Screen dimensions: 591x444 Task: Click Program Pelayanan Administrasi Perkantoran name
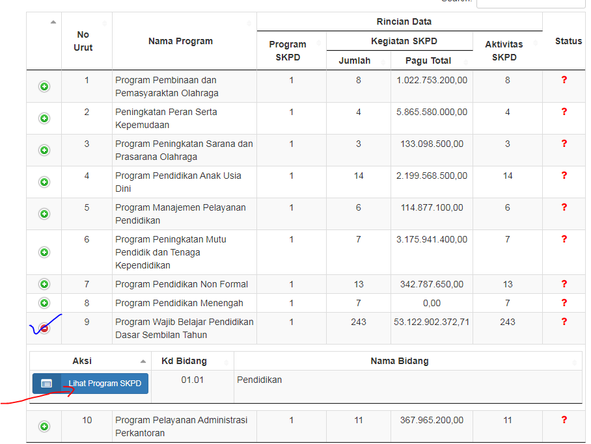coord(182,426)
